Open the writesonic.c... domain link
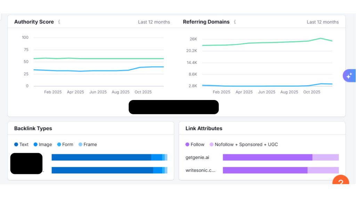The width and height of the screenshot is (356, 200). click(200, 170)
